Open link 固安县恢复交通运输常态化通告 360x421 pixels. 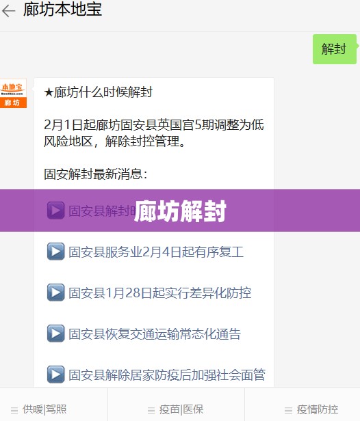(x=155, y=334)
